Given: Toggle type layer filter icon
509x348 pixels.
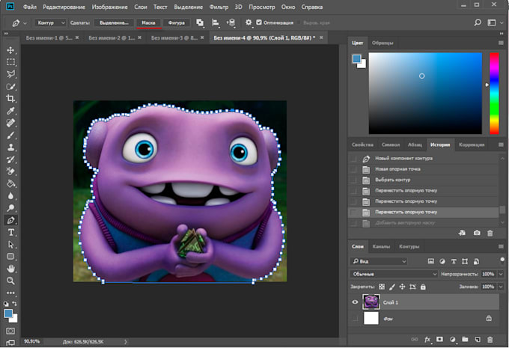Looking at the screenshot, I should point(454,261).
